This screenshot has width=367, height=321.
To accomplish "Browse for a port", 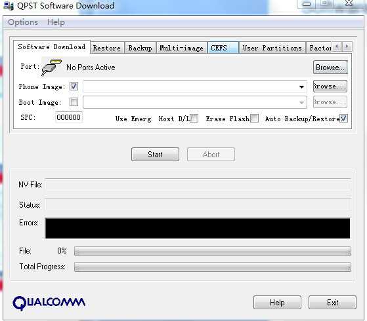I will pos(330,67).
